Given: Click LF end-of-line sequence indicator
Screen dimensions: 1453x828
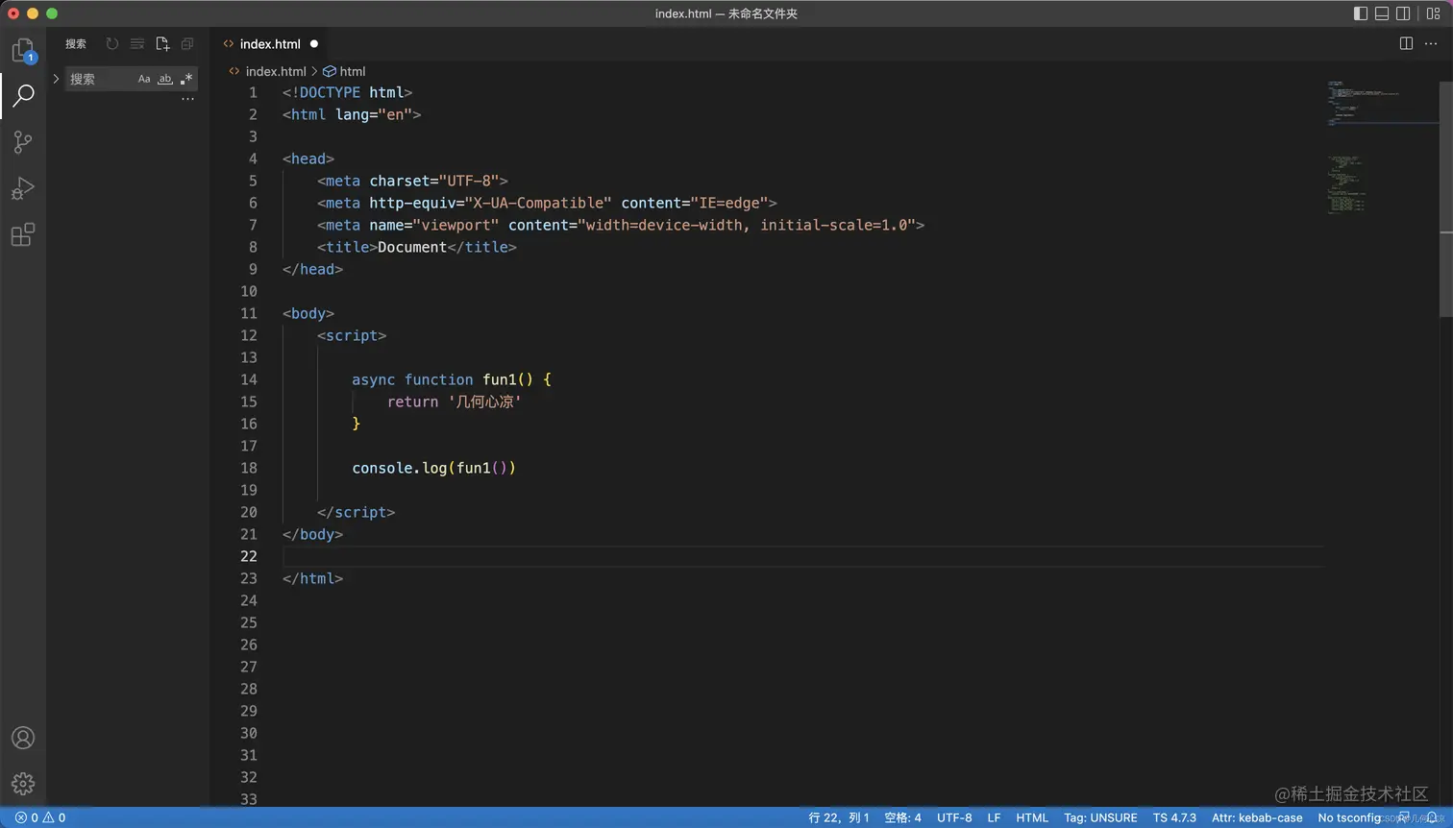Looking at the screenshot, I should (x=994, y=817).
